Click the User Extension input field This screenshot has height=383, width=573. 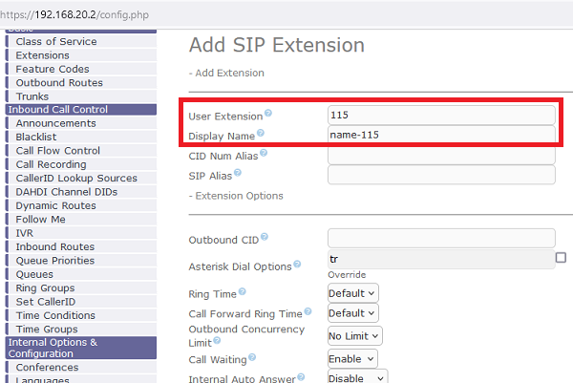pos(440,115)
